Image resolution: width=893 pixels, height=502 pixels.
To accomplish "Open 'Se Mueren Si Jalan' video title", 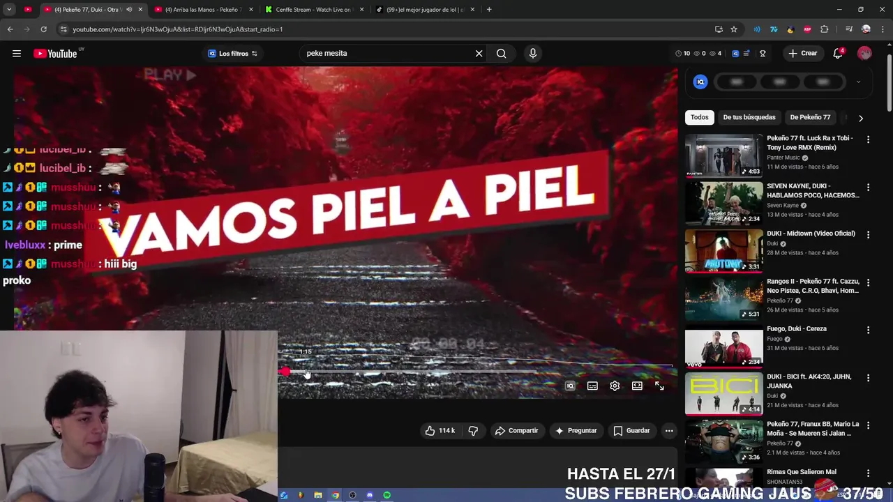I will pos(813,429).
